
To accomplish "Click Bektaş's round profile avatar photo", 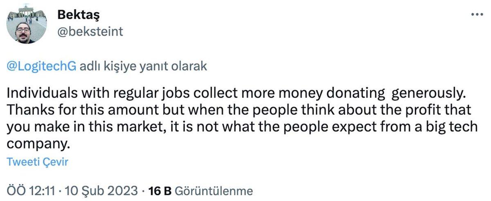I will coord(27,24).
